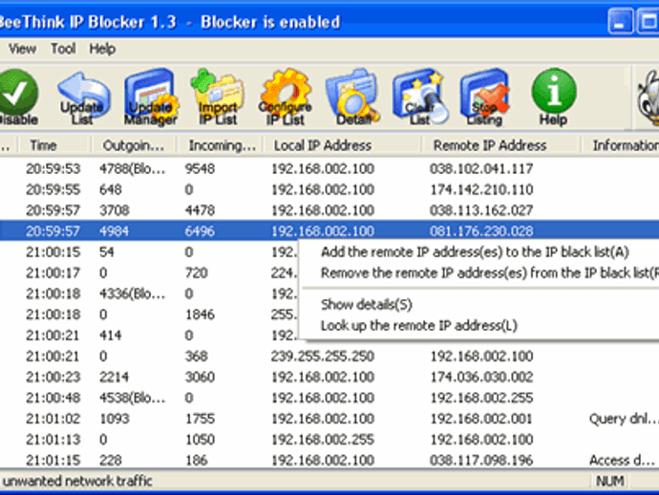Click outgoing value 4336(Blo... at 21:00:18
Screen dimensions: 659x495
(133, 293)
